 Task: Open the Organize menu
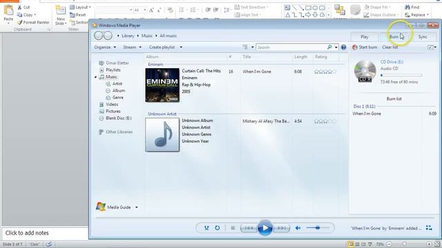[x=105, y=48]
